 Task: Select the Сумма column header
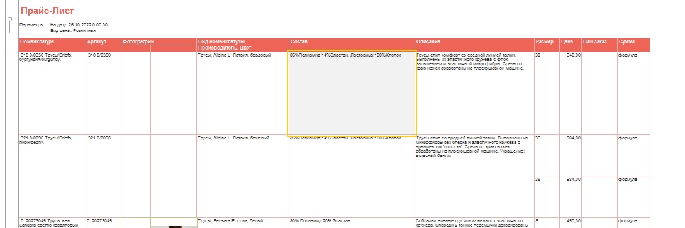tap(633, 45)
